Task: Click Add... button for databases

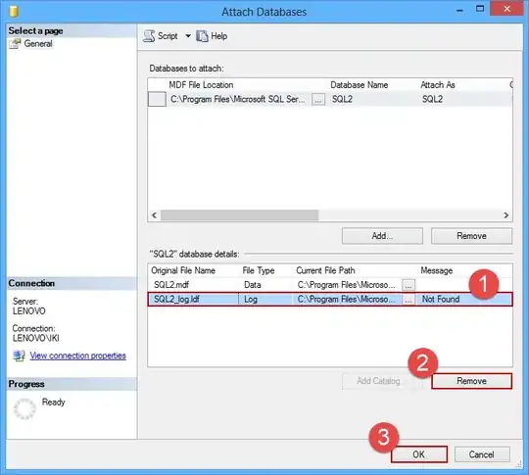Action: point(382,236)
